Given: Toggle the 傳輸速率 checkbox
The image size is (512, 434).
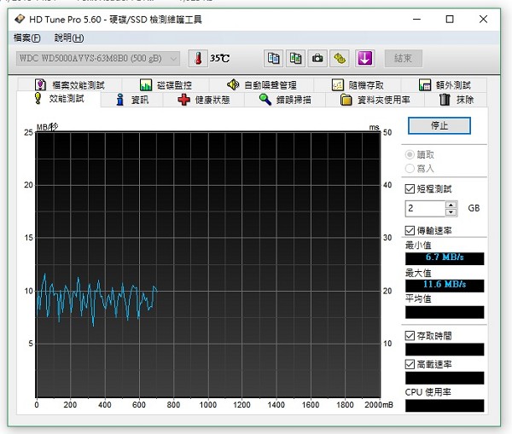Looking at the screenshot, I should click(x=410, y=231).
